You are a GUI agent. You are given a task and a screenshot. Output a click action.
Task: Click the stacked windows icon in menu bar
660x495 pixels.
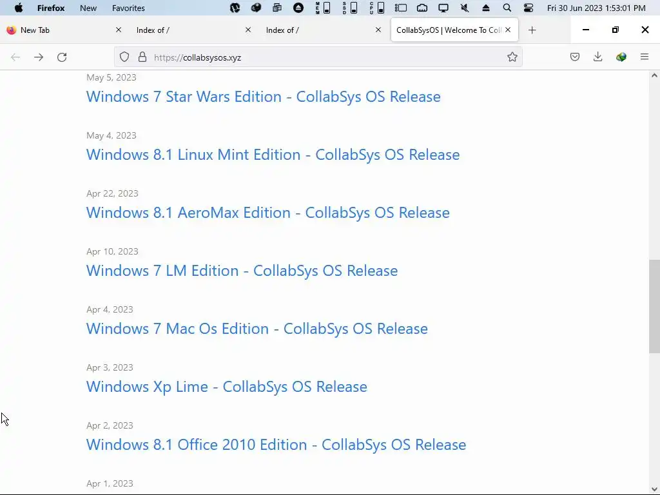(277, 8)
